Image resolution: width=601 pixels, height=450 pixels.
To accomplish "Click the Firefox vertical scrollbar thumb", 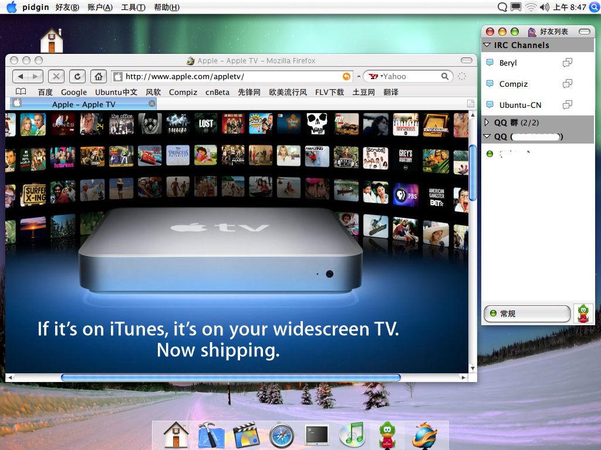I will [x=472, y=173].
